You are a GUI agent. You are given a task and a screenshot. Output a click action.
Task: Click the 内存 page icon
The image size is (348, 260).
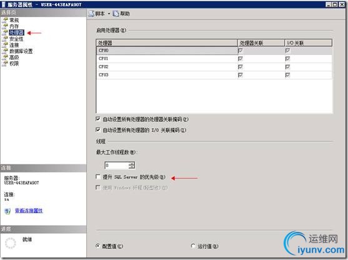(x=5, y=26)
